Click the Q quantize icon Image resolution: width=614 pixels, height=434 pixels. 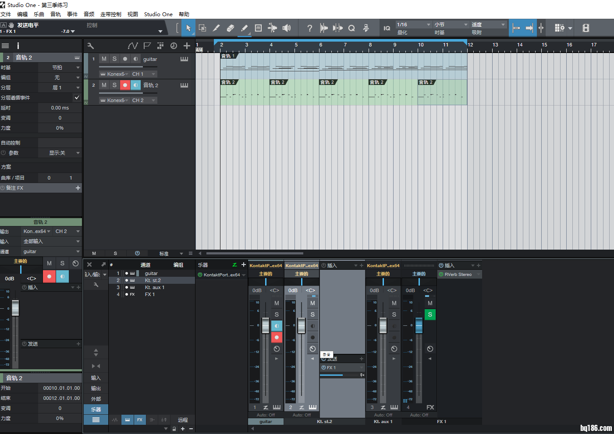(x=351, y=28)
